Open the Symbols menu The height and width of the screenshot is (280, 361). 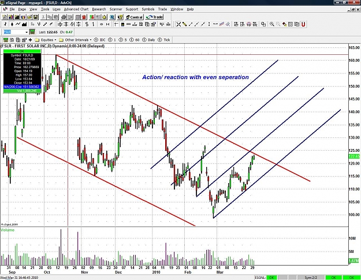pyautogui.click(x=148, y=9)
